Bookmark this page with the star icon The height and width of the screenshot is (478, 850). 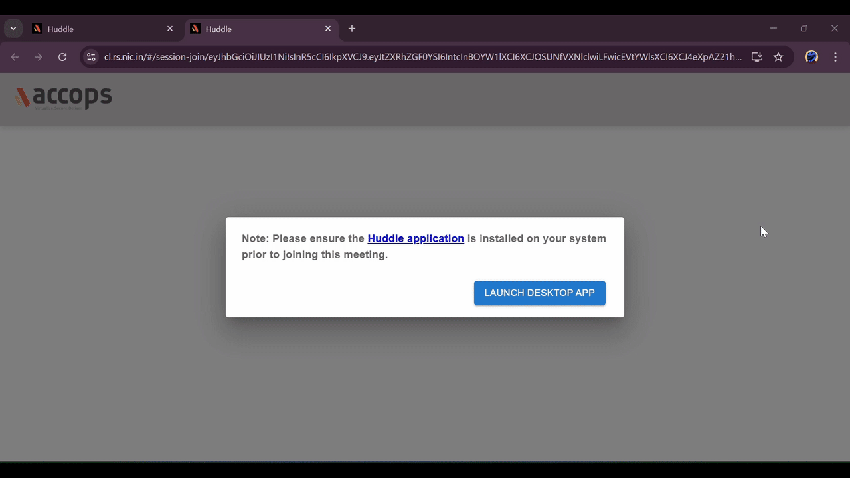(778, 57)
